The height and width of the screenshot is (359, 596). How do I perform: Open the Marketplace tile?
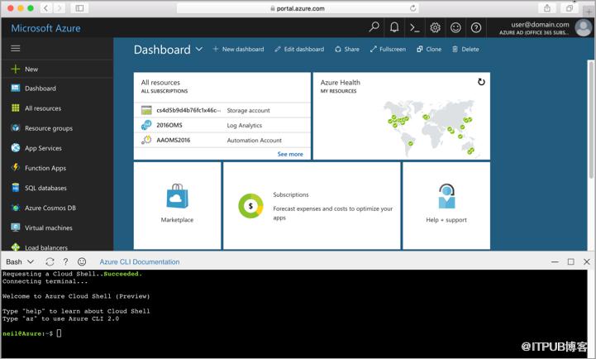177,205
